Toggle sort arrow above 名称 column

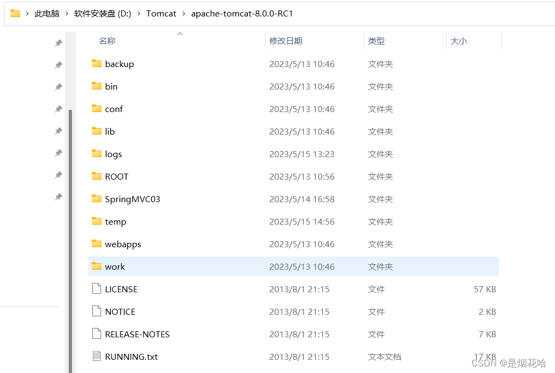click(180, 34)
